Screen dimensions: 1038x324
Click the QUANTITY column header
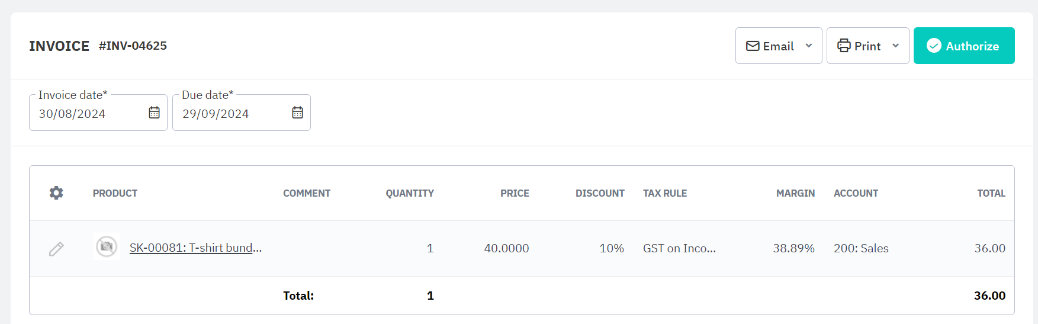[410, 193]
